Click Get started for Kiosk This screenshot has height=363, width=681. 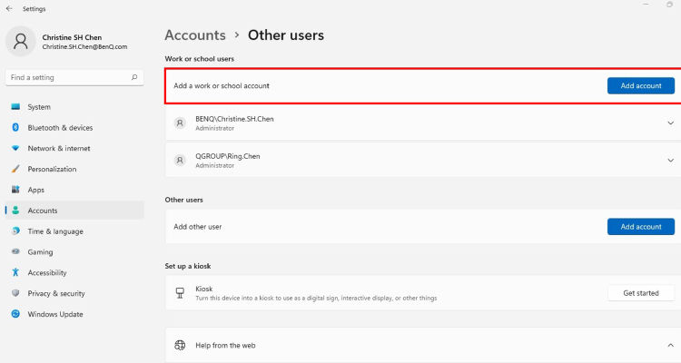(641, 293)
